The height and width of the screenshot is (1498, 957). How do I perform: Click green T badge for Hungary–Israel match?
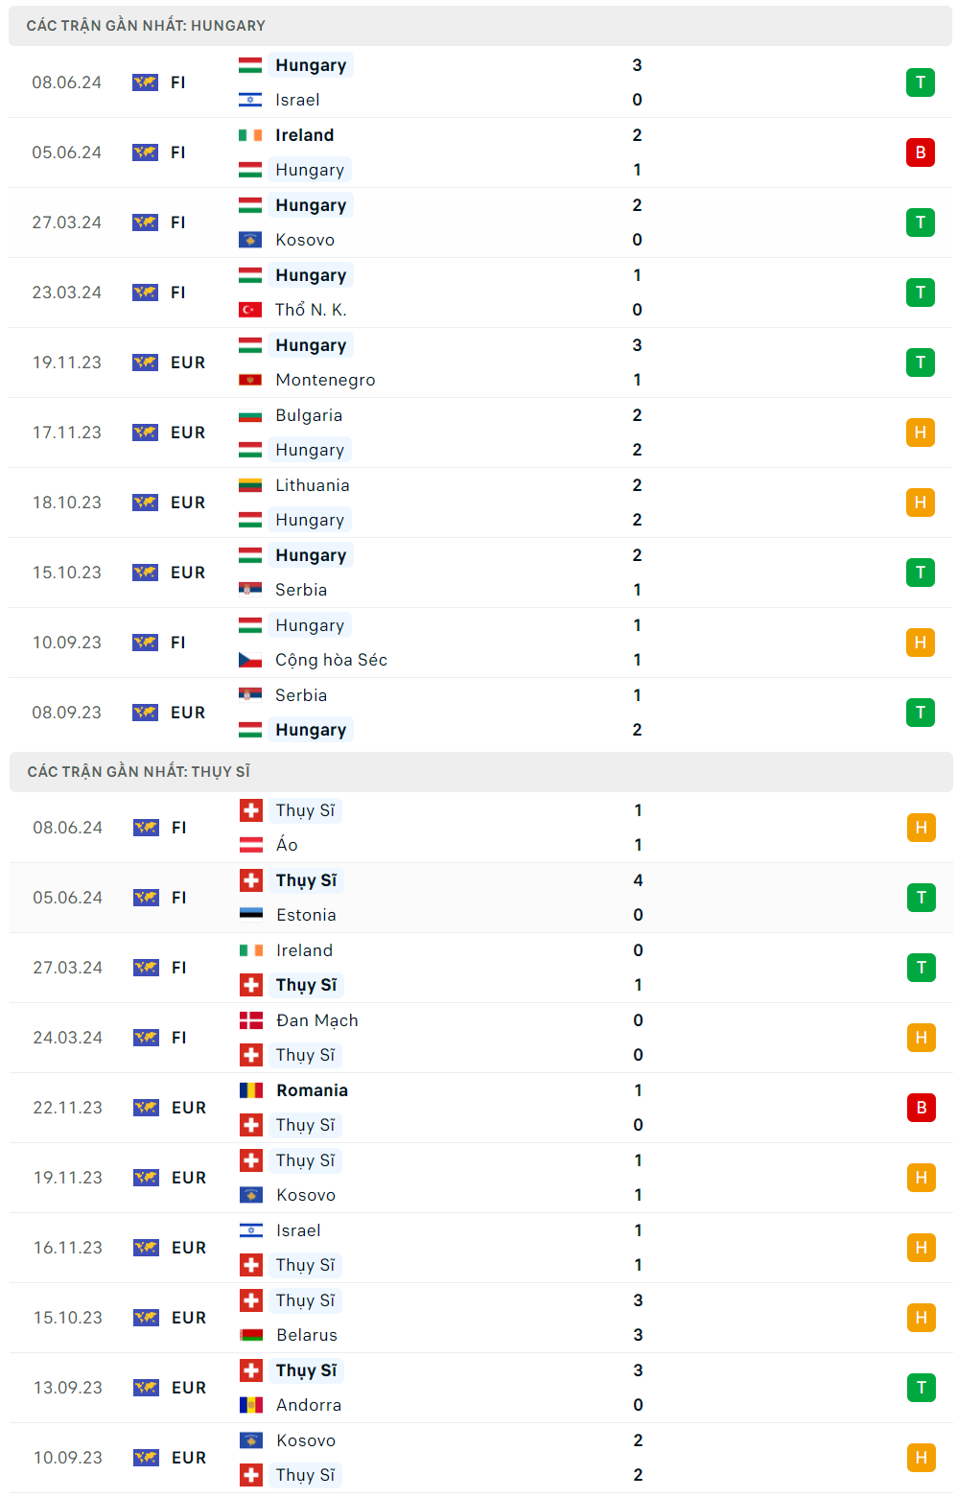point(920,82)
